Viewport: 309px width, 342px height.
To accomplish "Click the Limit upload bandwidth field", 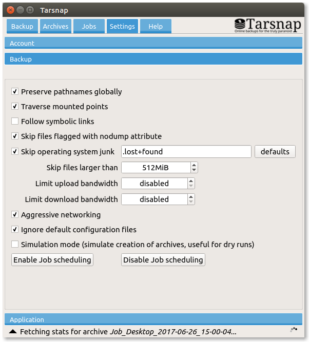I will pos(154,184).
